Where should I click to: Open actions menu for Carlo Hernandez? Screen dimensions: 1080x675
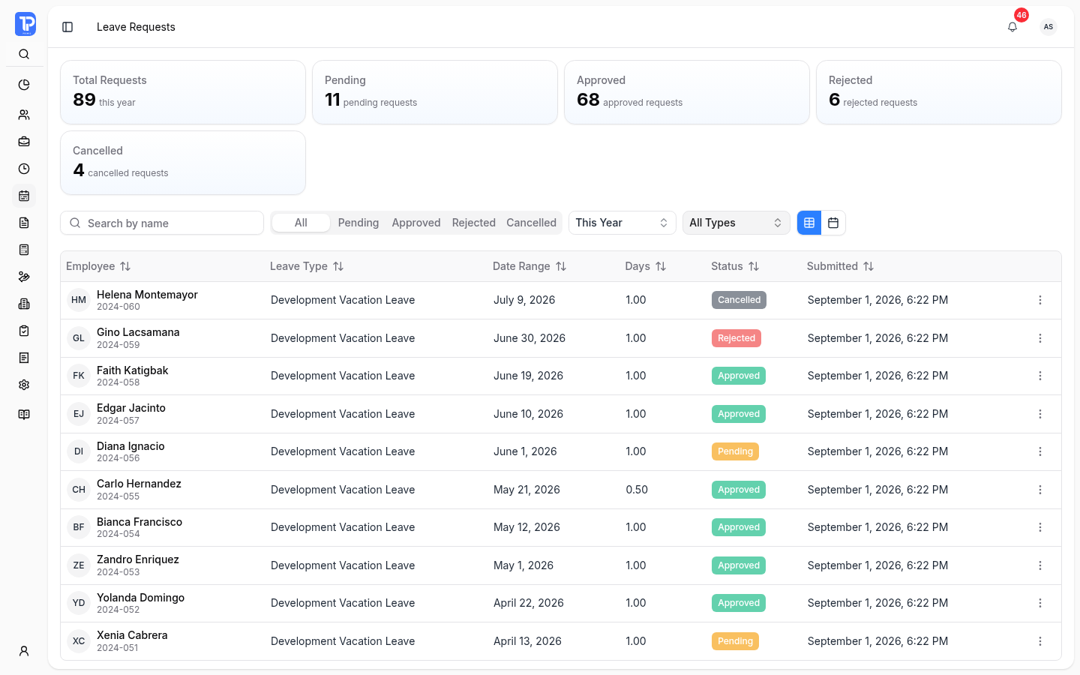[x=1040, y=490]
